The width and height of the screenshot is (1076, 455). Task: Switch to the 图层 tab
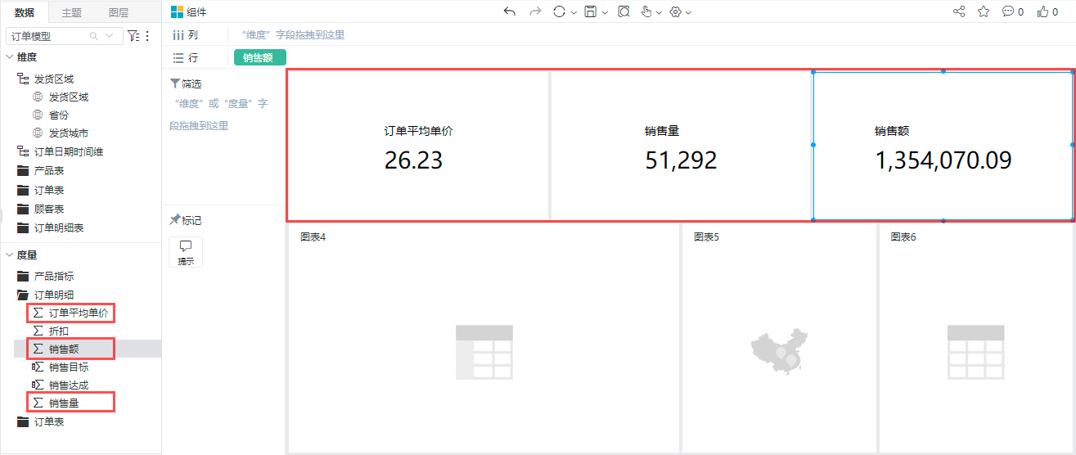(x=118, y=12)
